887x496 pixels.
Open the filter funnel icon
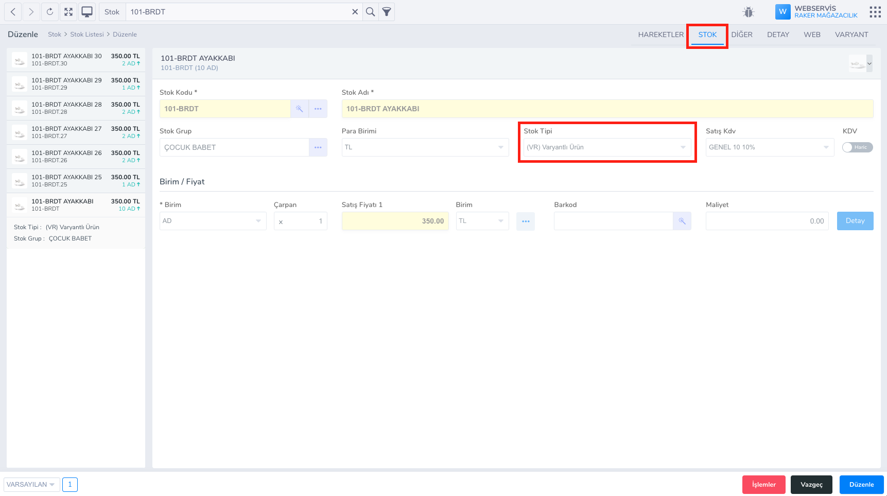point(387,12)
